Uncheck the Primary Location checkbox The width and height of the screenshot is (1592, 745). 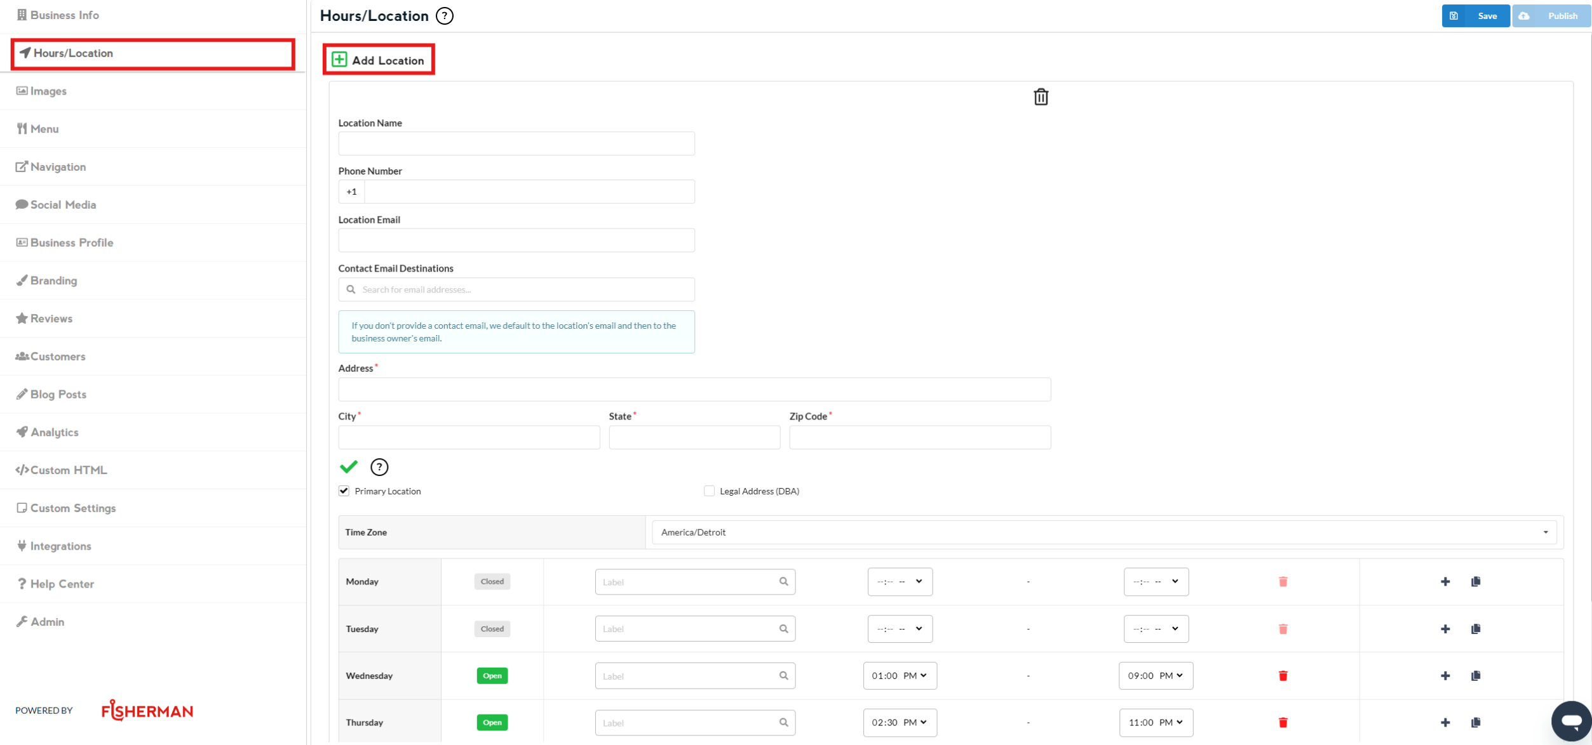tap(344, 491)
